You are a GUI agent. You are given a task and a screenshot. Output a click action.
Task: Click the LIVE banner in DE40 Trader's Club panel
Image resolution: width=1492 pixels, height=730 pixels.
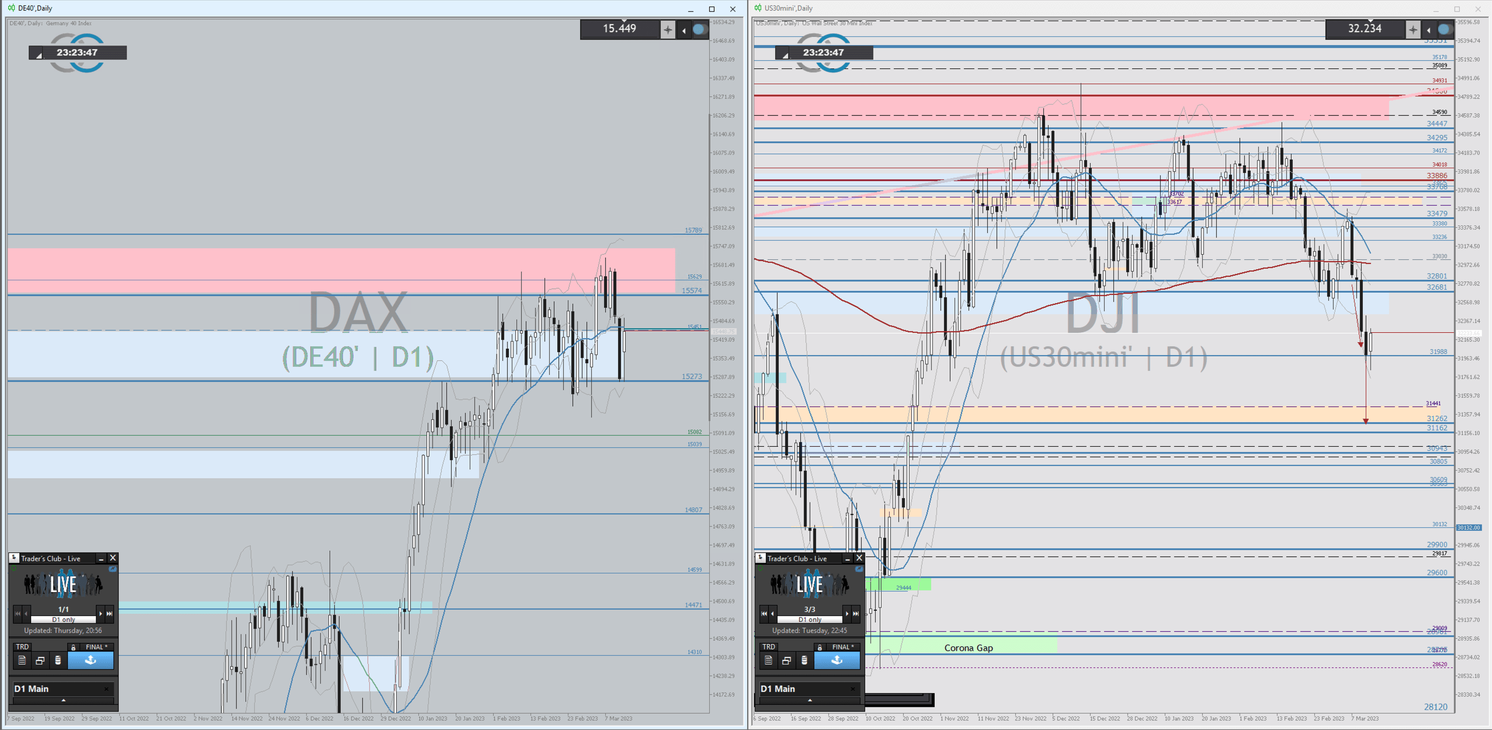[63, 585]
